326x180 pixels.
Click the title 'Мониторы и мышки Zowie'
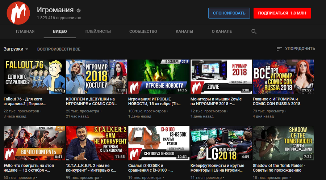click(x=217, y=102)
